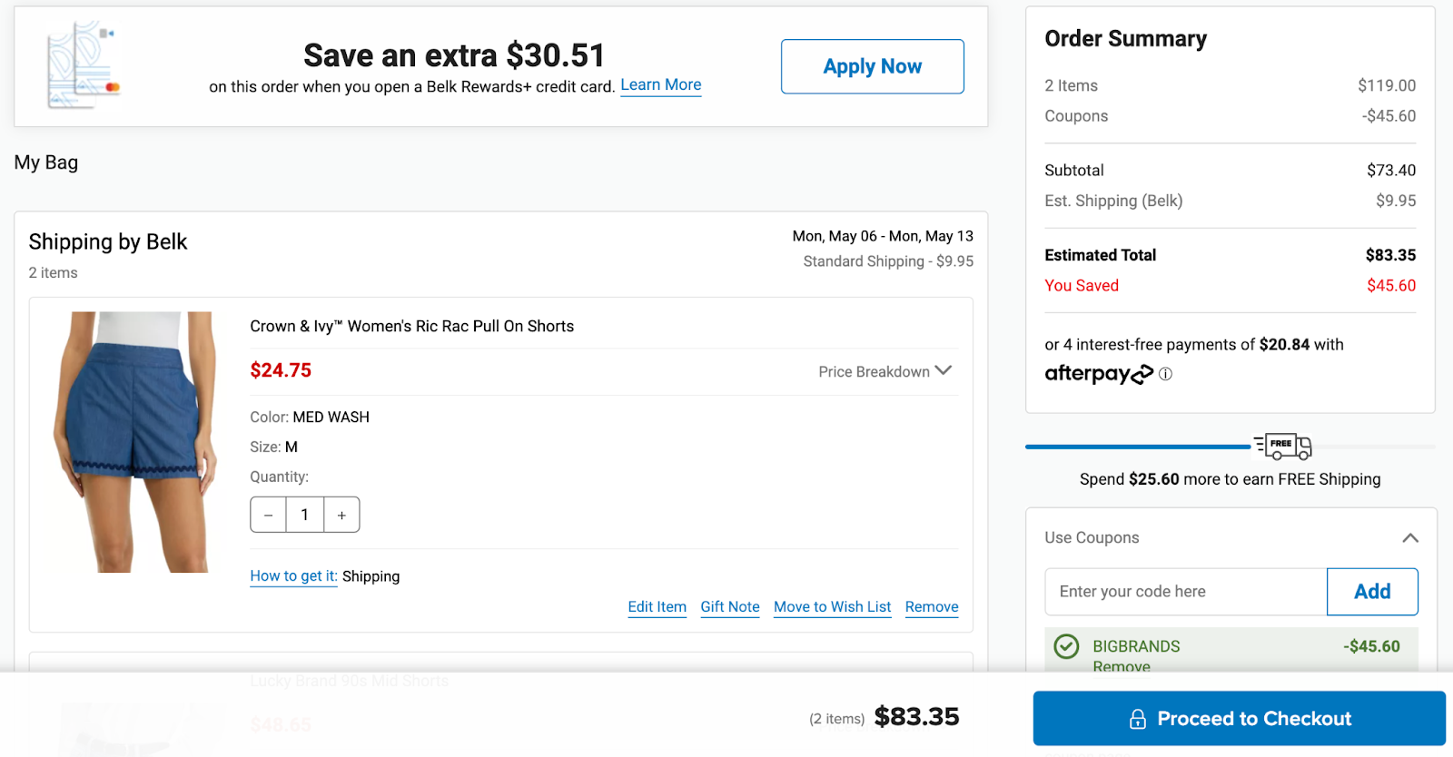Viewport: 1453px width, 757px height.
Task: Decrease shorts quantity with minus button
Action: point(269,515)
